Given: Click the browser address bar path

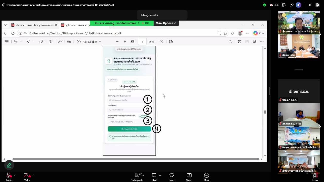Looking at the screenshot, I should point(75,33).
